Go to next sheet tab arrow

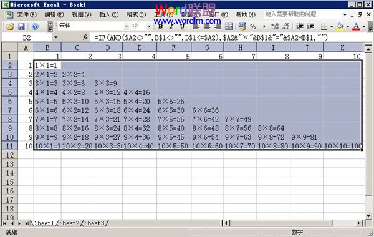[19, 223]
